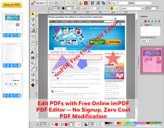Open the opacity dropdown
Viewport: 164px width, 128px height.
[x=97, y=125]
